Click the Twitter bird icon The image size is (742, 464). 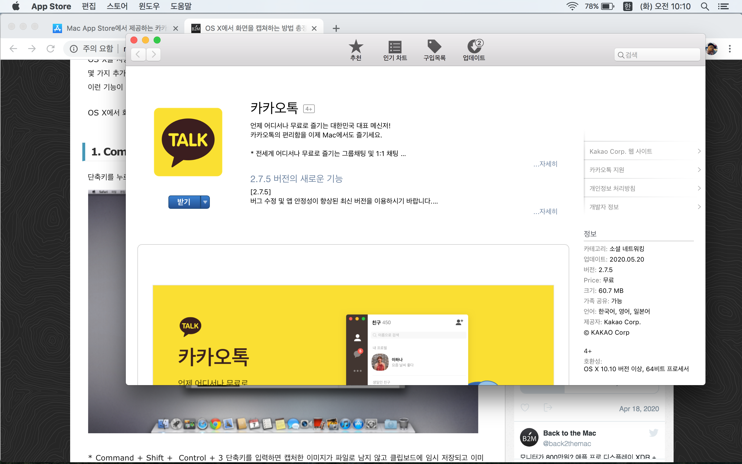[653, 433]
